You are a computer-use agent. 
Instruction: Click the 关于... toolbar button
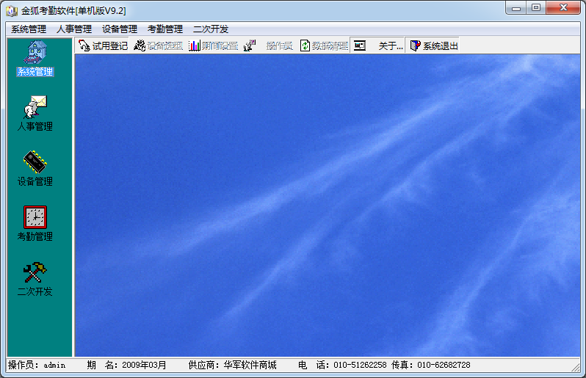tap(377, 46)
